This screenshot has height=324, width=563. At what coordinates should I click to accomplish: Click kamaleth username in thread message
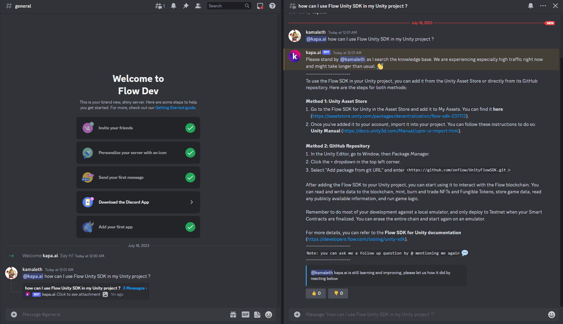click(316, 32)
